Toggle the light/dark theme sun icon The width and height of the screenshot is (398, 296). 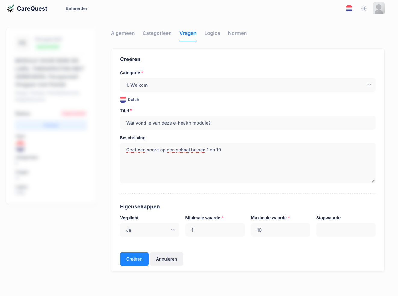(364, 8)
